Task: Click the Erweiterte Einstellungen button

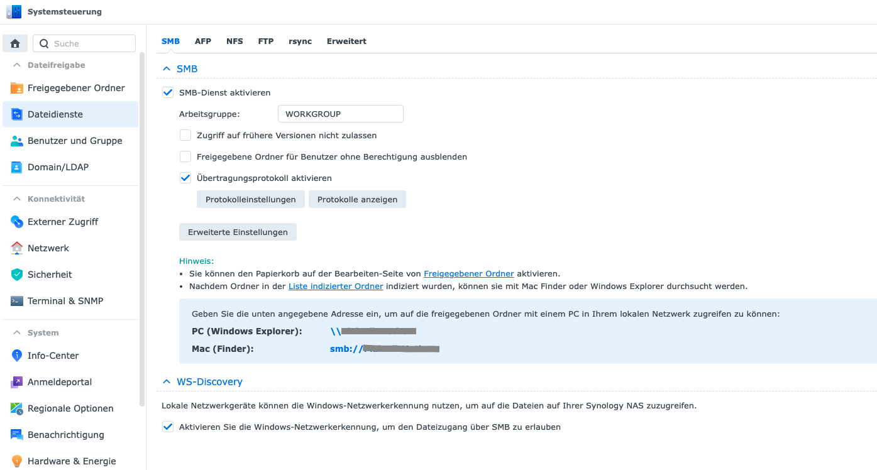Action: pos(238,232)
